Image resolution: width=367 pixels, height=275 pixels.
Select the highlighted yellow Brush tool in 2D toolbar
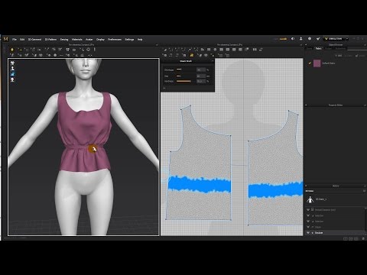192,55
